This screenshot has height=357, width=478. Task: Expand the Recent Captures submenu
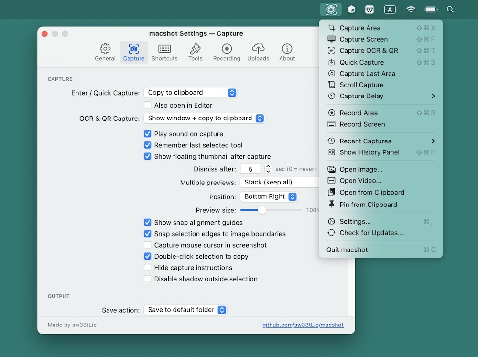381,141
